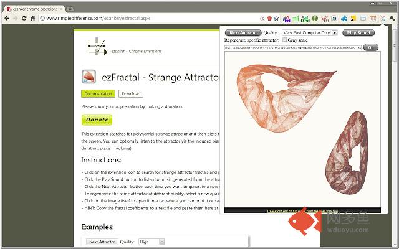Bookmark this page with the star icon

[276, 18]
